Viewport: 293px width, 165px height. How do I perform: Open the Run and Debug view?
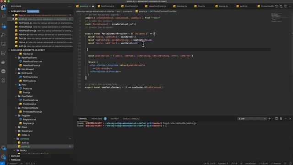(x=3, y=35)
